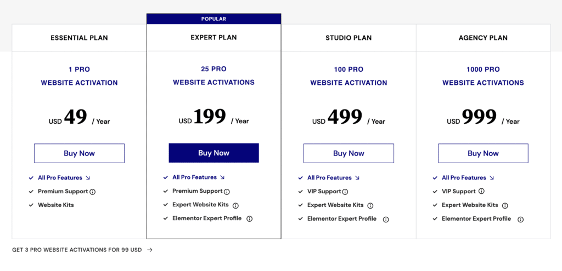Image resolution: width=562 pixels, height=271 pixels.
Task: Click Expert plan Elementor Expert Profile info icon
Action: coord(250,219)
